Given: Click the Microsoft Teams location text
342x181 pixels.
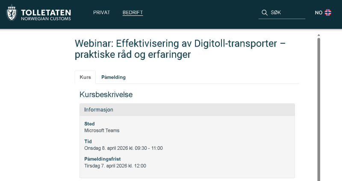Looking at the screenshot, I should pyautogui.click(x=102, y=131).
